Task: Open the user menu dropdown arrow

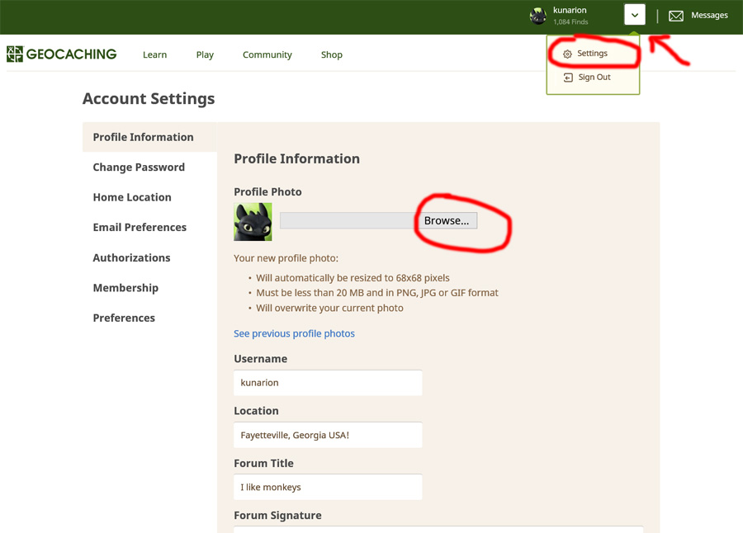Action: pos(635,15)
